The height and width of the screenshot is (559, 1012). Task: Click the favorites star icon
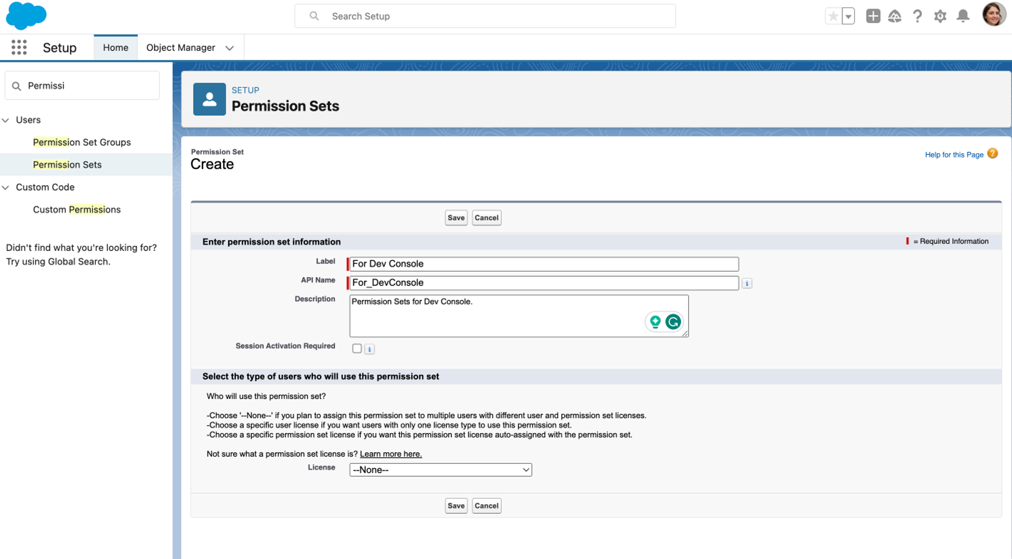833,16
